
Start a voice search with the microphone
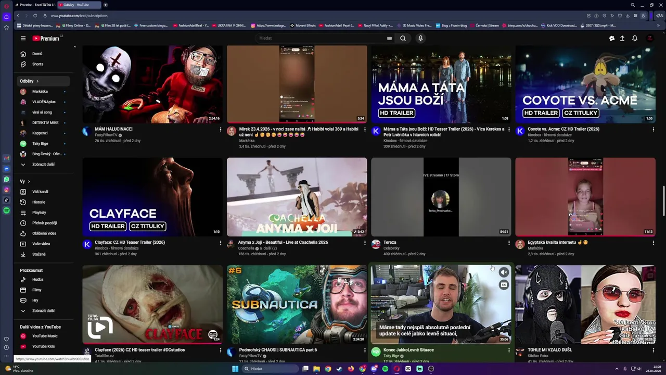[420, 38]
